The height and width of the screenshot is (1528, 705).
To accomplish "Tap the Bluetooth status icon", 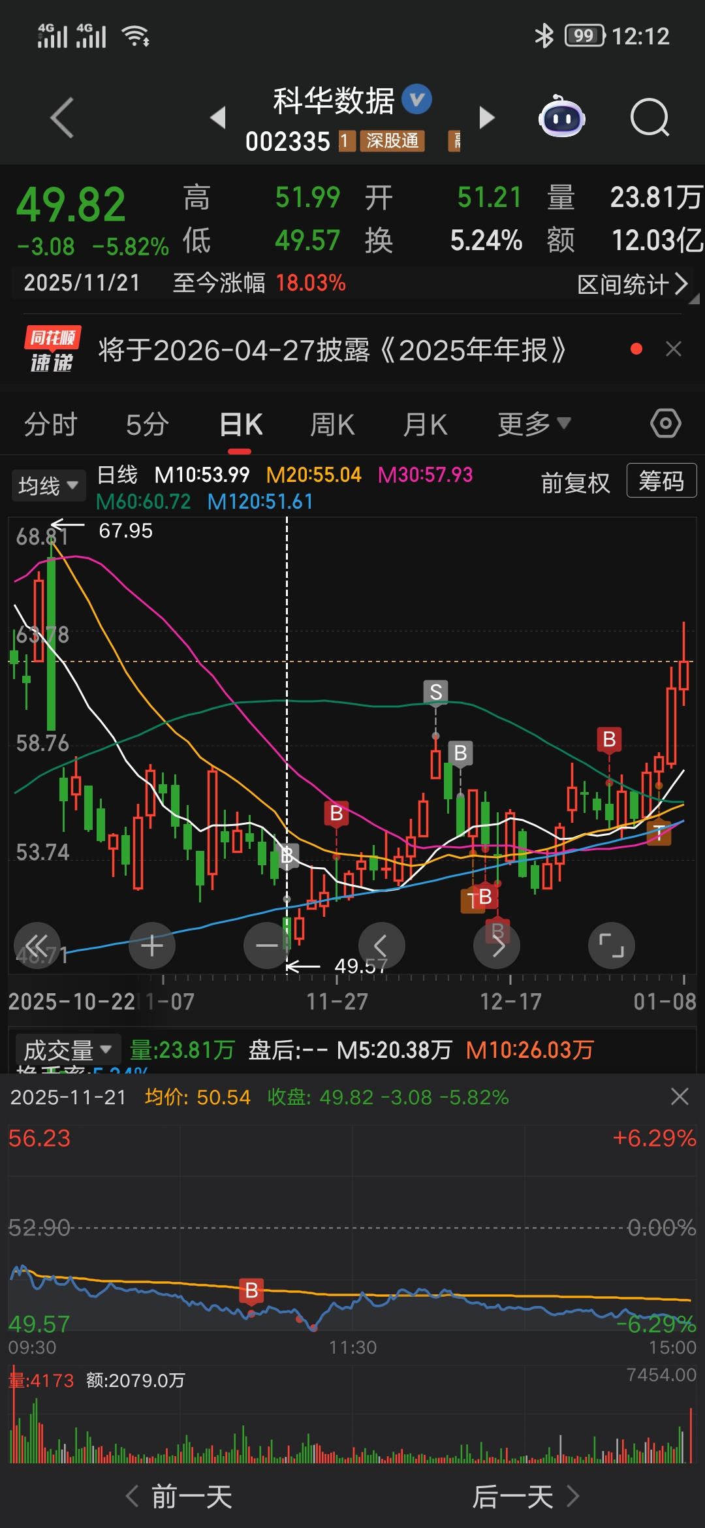I will pyautogui.click(x=544, y=36).
